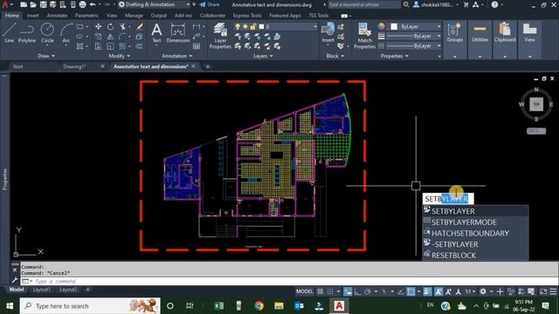Open the Groups panel button

pyautogui.click(x=455, y=39)
